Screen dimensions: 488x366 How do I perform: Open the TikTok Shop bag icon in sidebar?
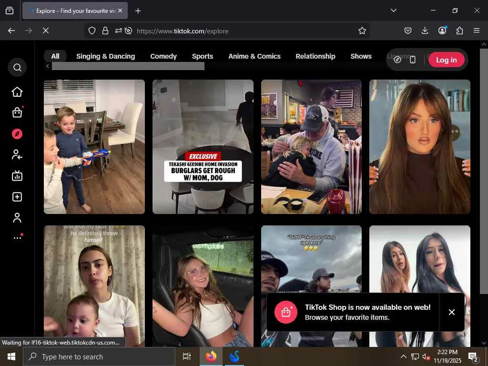click(17, 112)
